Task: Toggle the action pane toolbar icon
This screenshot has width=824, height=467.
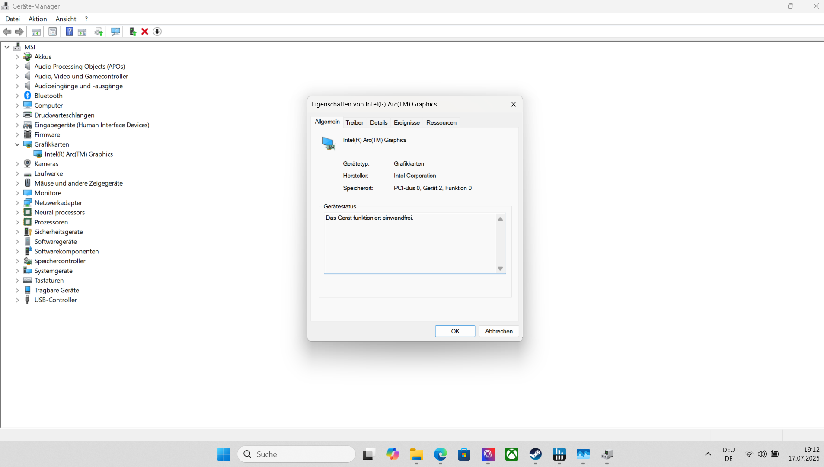Action: 82,32
